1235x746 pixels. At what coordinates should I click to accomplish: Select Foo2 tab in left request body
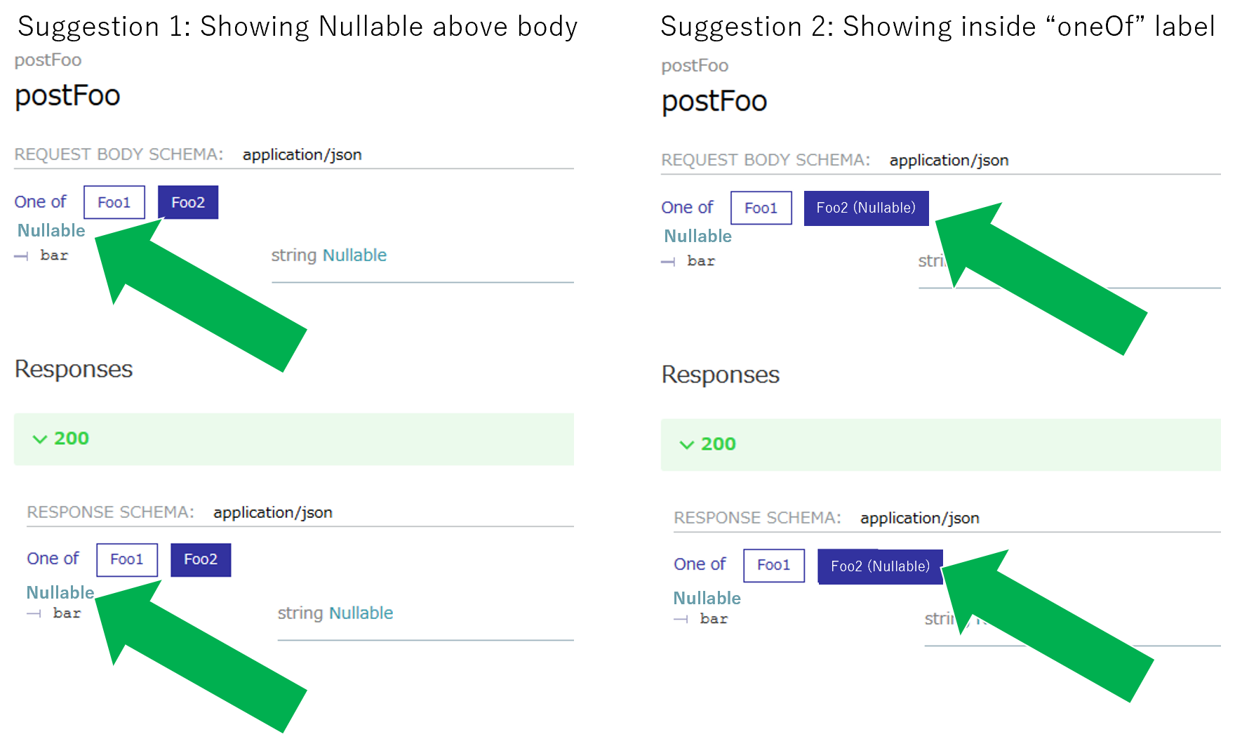[187, 202]
